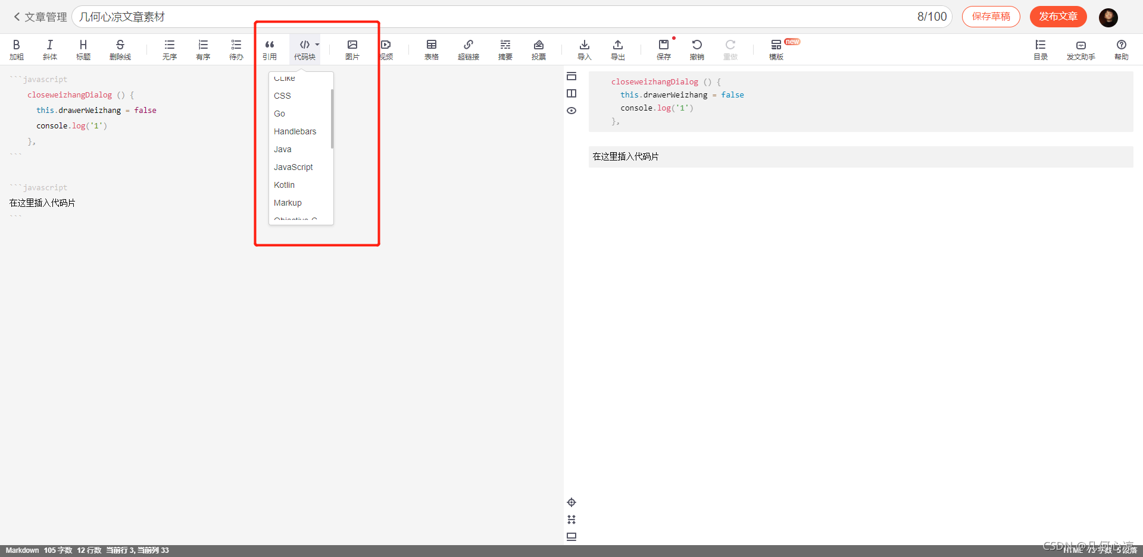Viewport: 1143px width, 557px height.
Task: Click preview text 在这里插入代码片
Action: pos(626,156)
